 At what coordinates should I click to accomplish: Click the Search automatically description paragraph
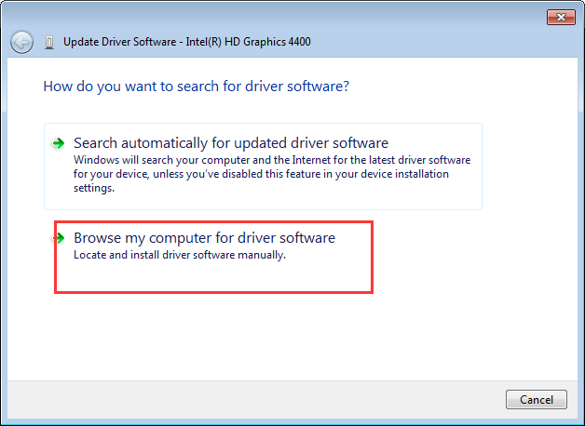[x=270, y=174]
